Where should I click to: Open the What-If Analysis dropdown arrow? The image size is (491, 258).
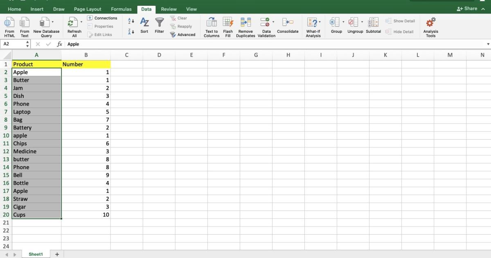(320, 22)
